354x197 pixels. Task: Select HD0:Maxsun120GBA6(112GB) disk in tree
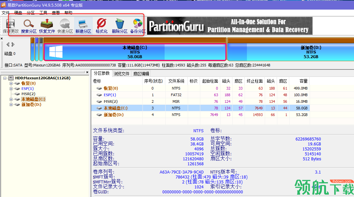(43, 78)
